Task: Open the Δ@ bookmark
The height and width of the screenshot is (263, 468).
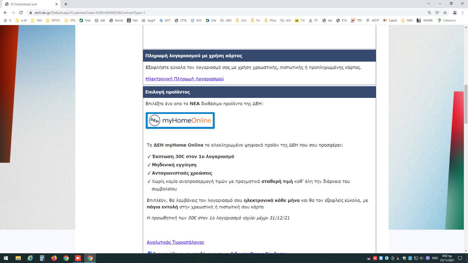Action: pos(100,20)
